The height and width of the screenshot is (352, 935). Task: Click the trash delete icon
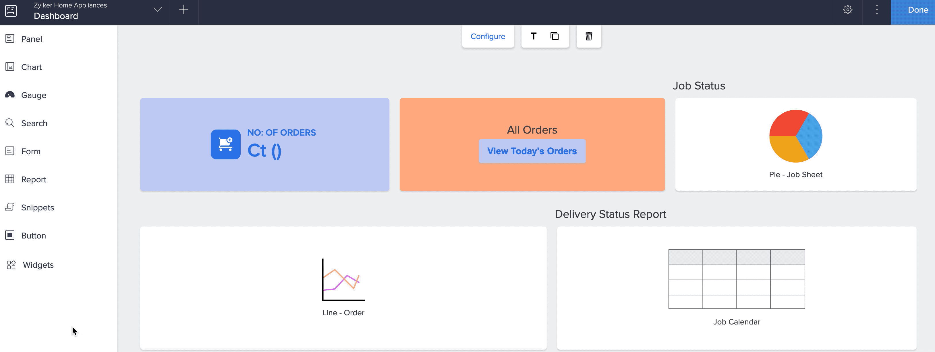point(588,36)
